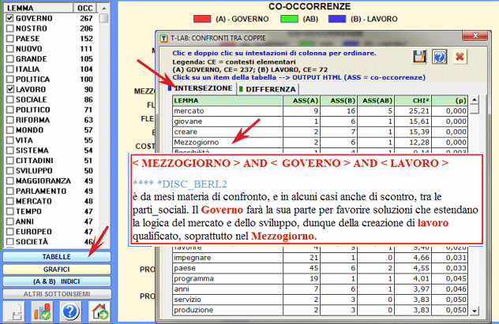Check the ITALIA checkbox
Image resolution: width=499 pixels, height=324 pixels.
(x=9, y=69)
